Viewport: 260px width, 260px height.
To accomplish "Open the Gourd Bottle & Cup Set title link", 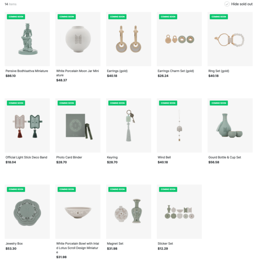I will click(x=224, y=157).
